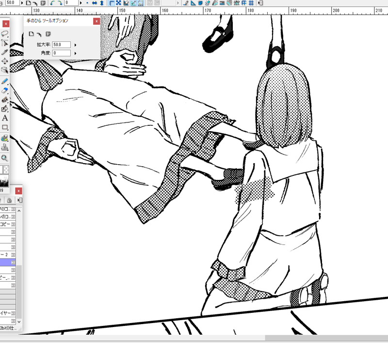Viewport: 388px width, 343px height.
Task: Click the 角度 input field showing 0
Action: (62, 53)
